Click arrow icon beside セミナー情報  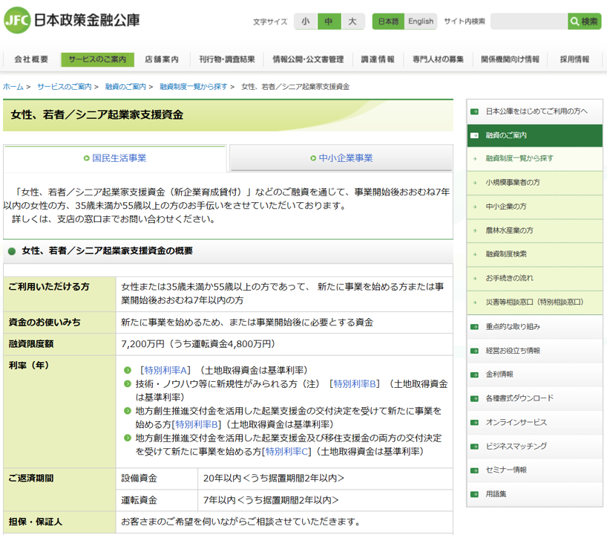474,470
